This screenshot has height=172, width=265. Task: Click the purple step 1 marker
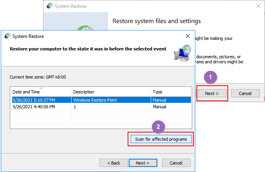click(211, 78)
